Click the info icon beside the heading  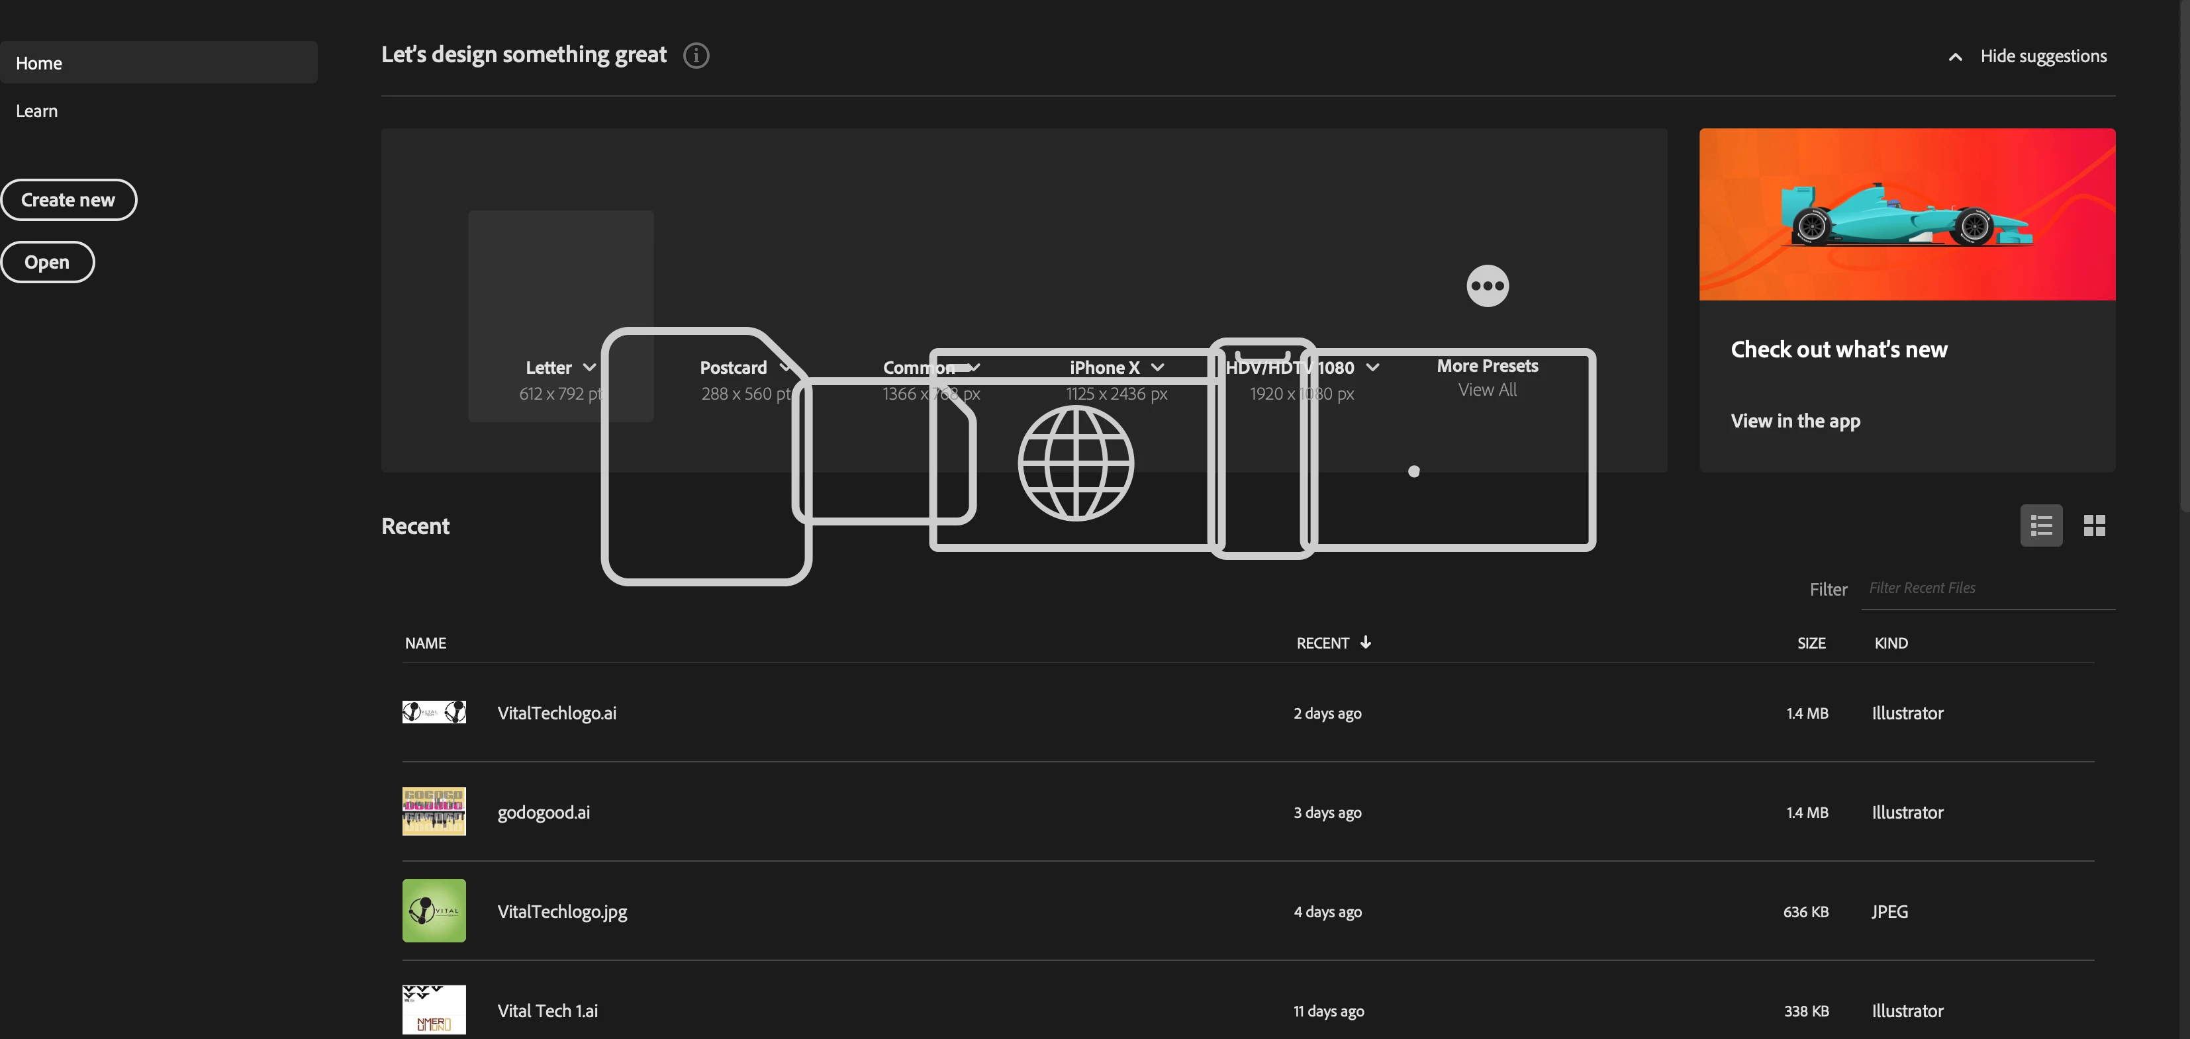pos(695,55)
